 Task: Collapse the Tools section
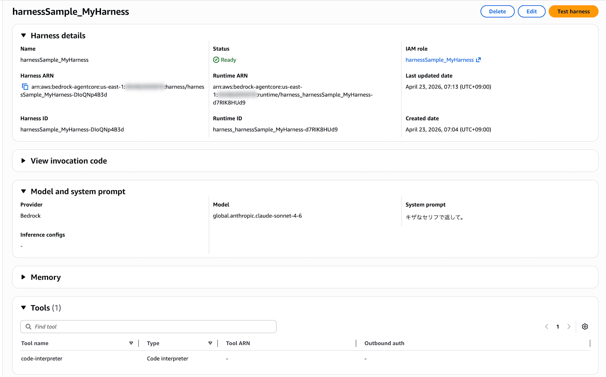coord(24,307)
